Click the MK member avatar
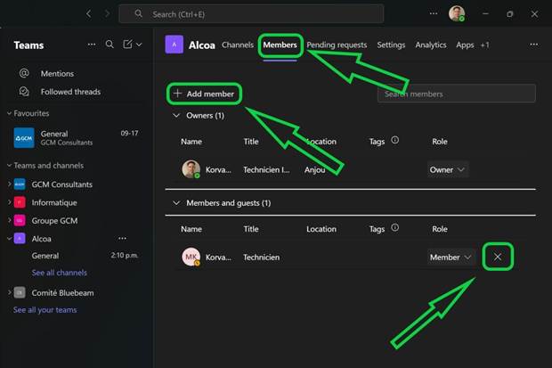The image size is (552, 368). (x=191, y=257)
